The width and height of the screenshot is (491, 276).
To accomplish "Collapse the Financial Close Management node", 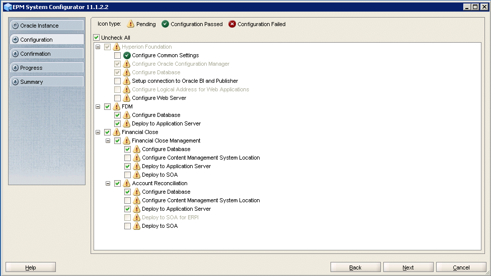I will [108, 141].
